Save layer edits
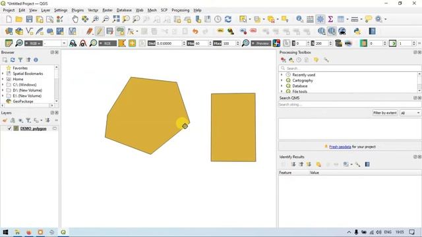Screen dimensions: 422x237 (x=109, y=31)
